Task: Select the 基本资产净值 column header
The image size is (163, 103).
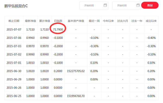Action: [x=76, y=21]
